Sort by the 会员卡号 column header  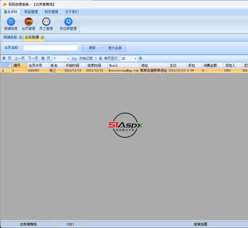coord(38,65)
